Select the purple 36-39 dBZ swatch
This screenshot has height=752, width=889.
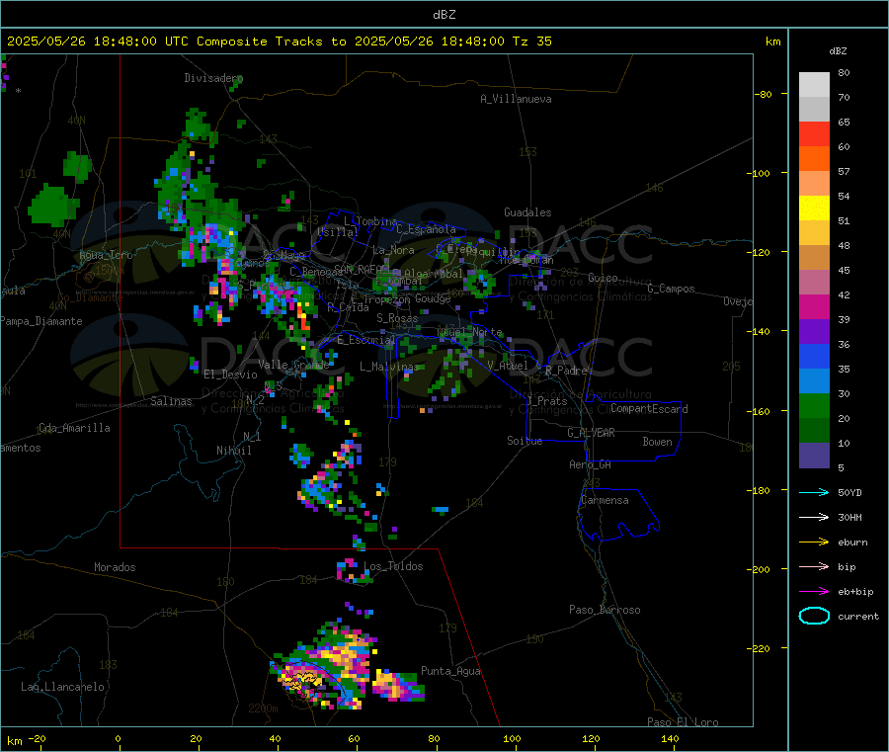pyautogui.click(x=814, y=332)
